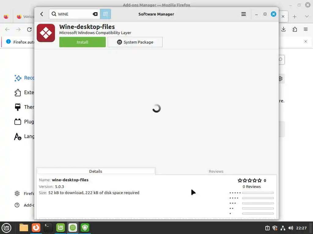Click the one-star rating bar
This screenshot has height=234, width=313.
pos(258,214)
